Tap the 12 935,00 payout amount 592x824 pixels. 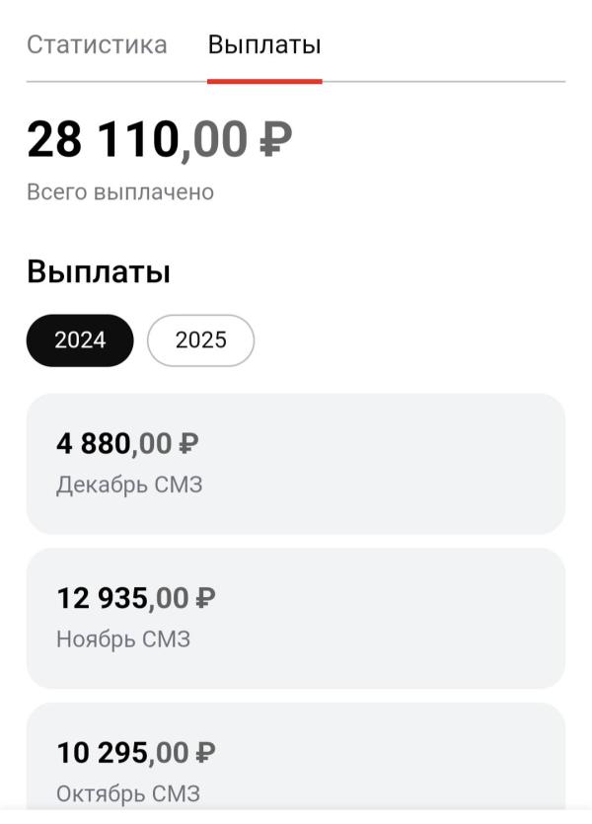(135, 598)
